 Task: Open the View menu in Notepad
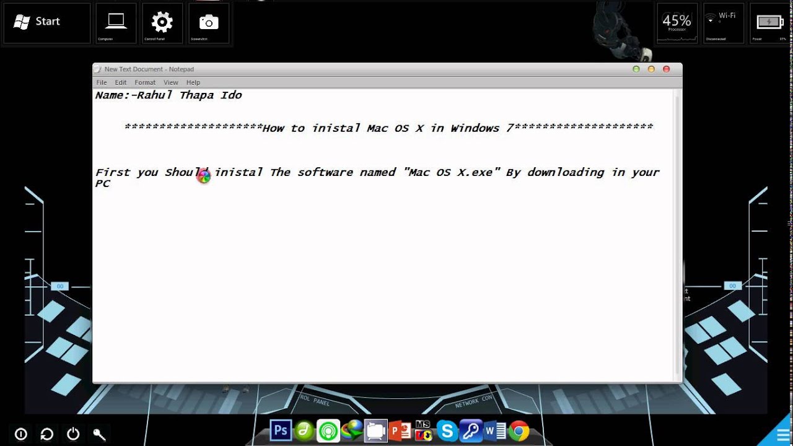click(x=171, y=82)
